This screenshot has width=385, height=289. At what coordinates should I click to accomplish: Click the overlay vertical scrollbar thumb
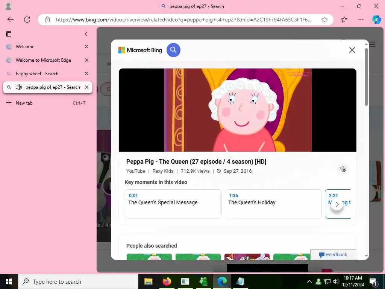click(x=366, y=77)
